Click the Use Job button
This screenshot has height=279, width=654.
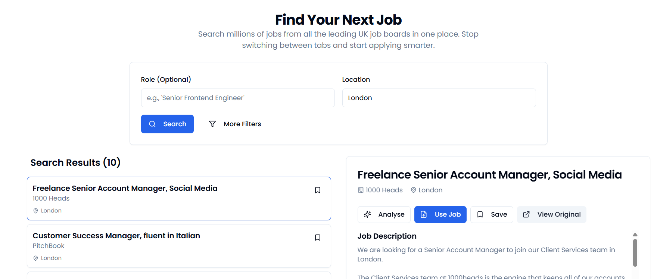pos(440,214)
